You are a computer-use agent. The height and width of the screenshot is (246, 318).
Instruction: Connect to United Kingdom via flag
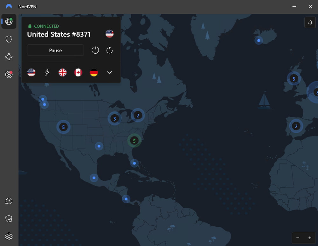[x=62, y=72]
